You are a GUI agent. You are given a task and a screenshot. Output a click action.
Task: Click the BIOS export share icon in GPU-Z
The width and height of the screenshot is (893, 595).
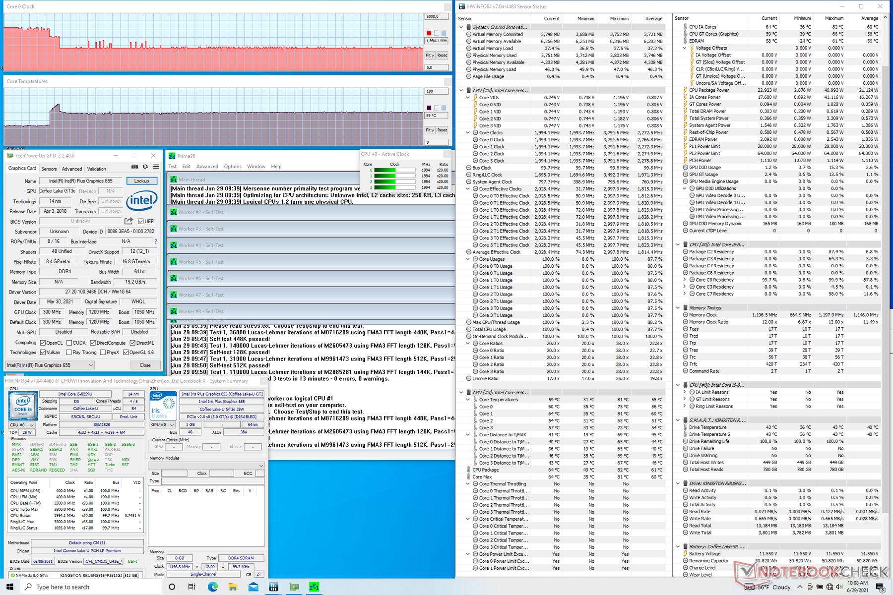(x=129, y=221)
